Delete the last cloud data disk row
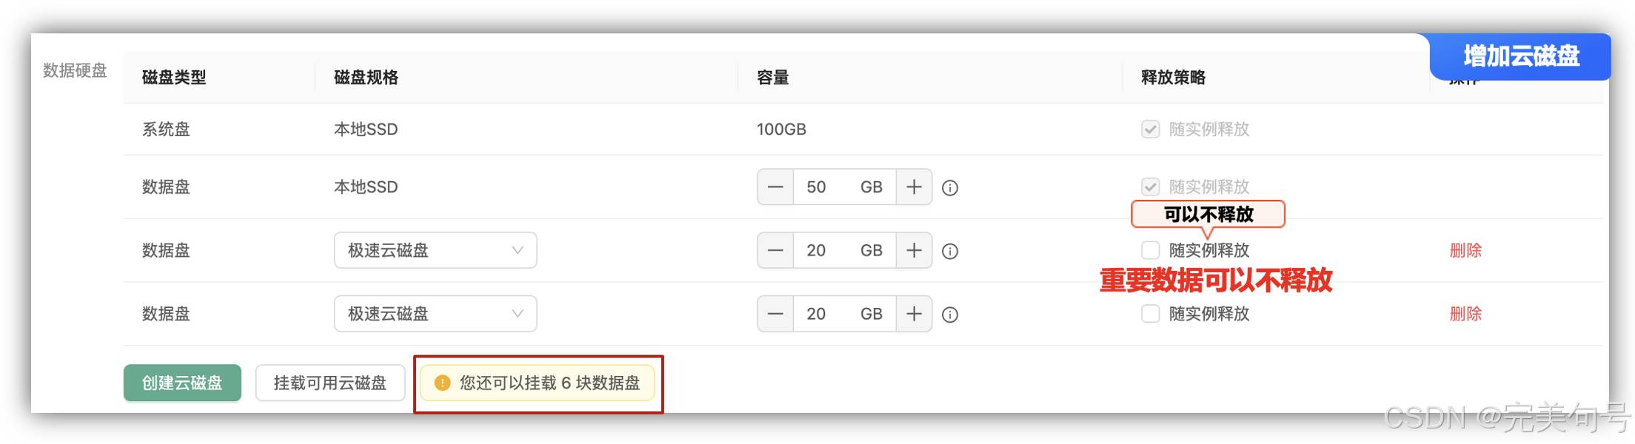The width and height of the screenshot is (1635, 444). [1465, 314]
